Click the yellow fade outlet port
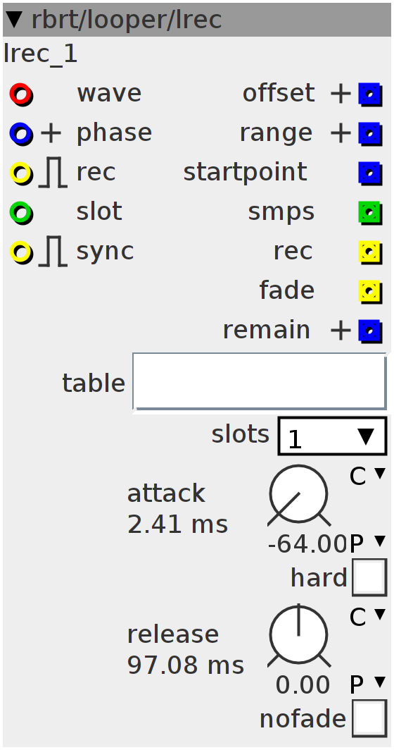Image resolution: width=394 pixels, height=750 pixels. click(x=370, y=291)
